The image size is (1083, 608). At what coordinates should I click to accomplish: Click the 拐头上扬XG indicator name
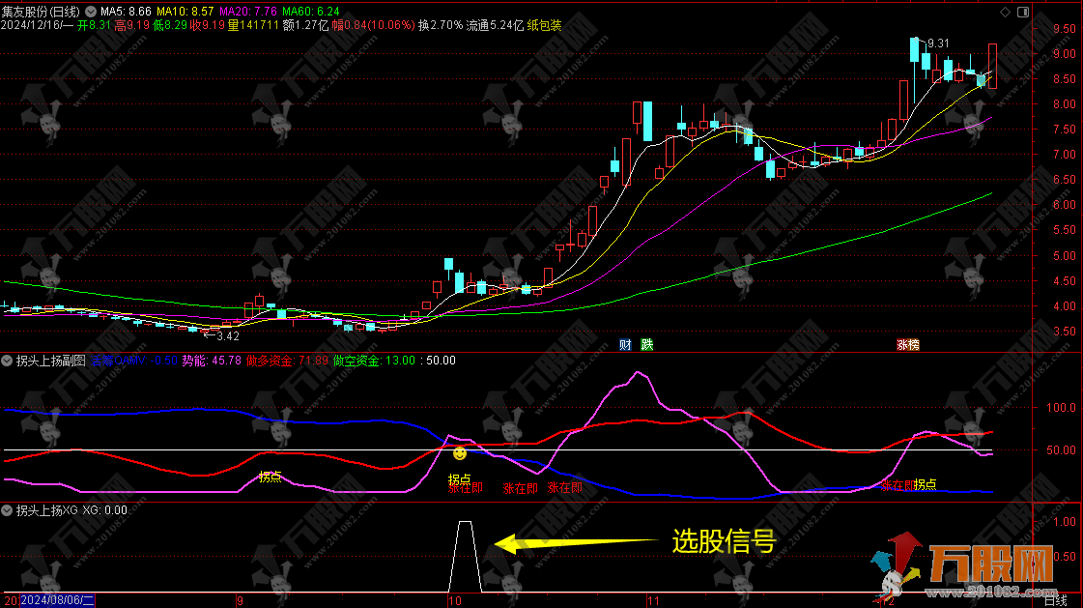coord(47,510)
